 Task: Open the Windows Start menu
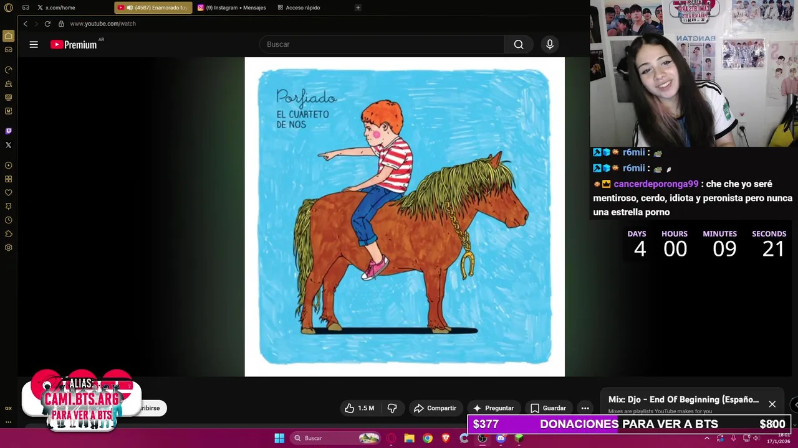coord(279,438)
